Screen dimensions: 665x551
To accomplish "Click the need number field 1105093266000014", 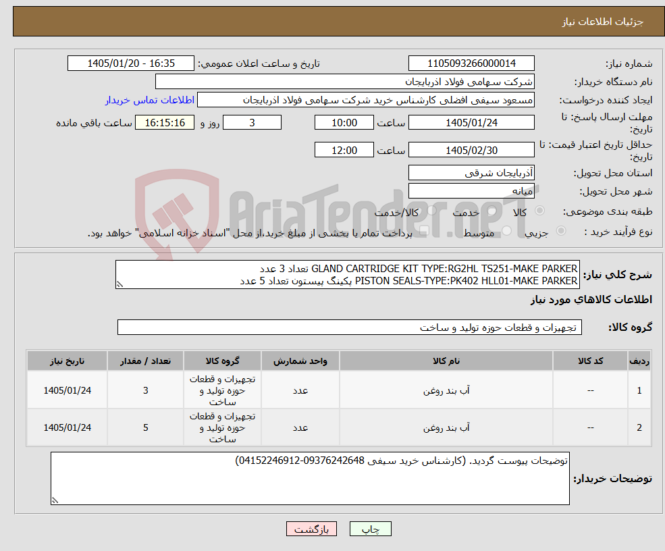I will click(471, 63).
